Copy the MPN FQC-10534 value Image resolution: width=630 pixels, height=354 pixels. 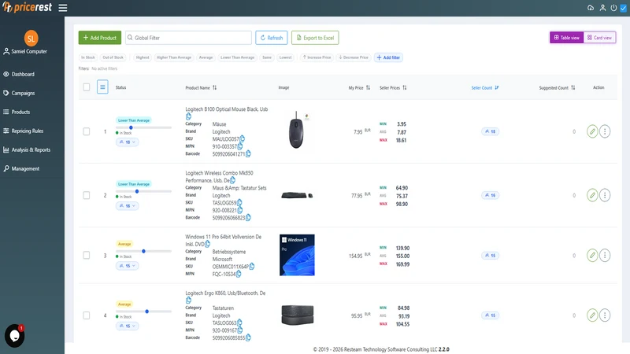tap(239, 274)
